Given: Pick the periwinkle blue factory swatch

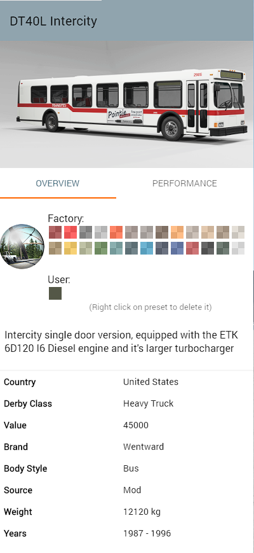Looking at the screenshot, I should coord(177,248).
